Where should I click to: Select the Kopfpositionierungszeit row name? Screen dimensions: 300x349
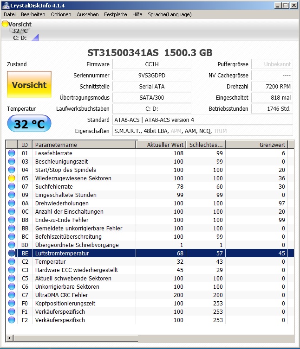[65, 304]
